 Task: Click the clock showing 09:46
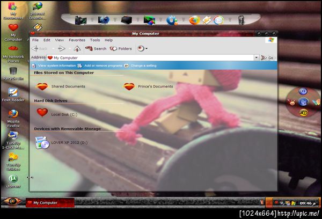(308, 203)
